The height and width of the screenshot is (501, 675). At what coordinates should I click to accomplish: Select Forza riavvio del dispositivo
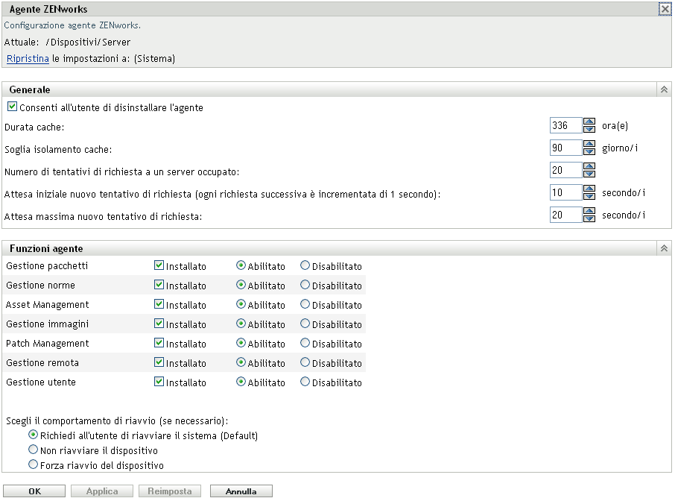(32, 464)
